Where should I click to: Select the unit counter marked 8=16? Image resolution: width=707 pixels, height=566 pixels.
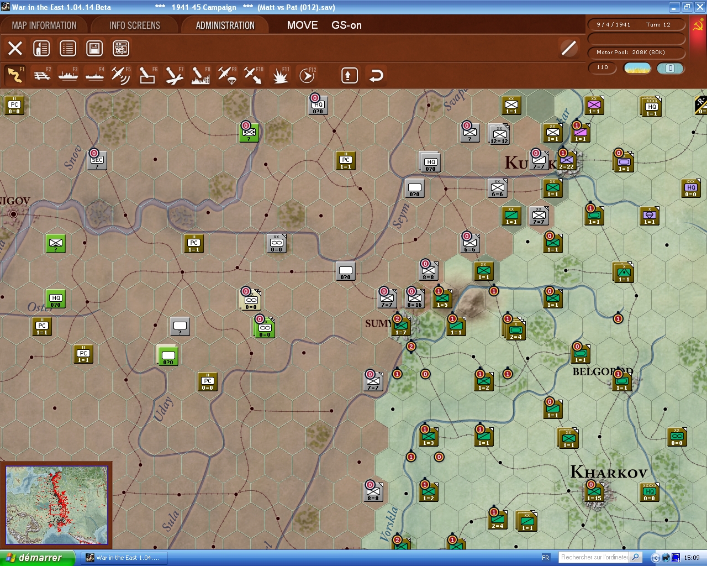pyautogui.click(x=414, y=298)
